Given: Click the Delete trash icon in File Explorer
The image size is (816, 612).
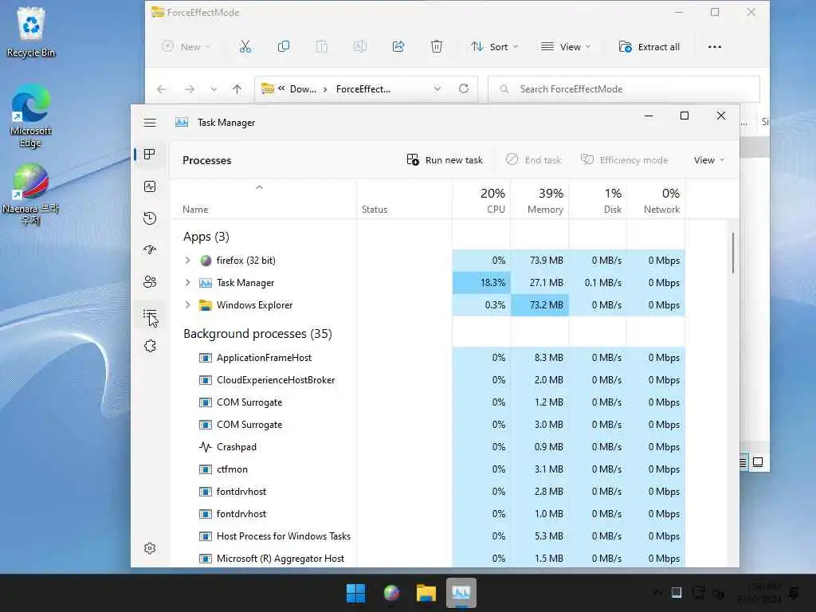Looking at the screenshot, I should click(437, 47).
